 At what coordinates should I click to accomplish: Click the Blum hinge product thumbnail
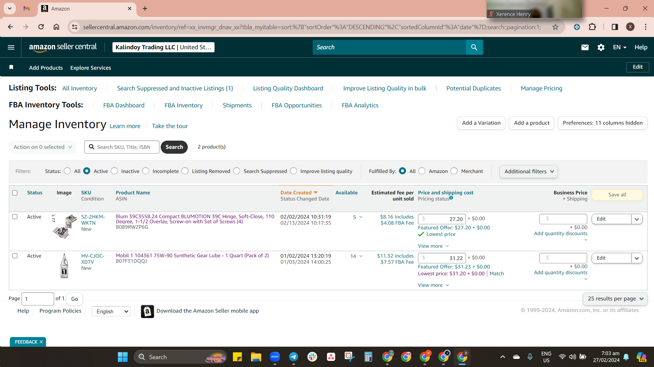click(x=64, y=226)
